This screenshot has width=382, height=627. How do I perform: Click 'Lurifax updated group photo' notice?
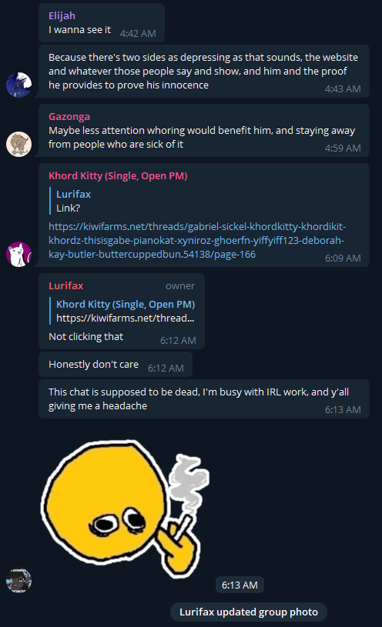click(249, 612)
